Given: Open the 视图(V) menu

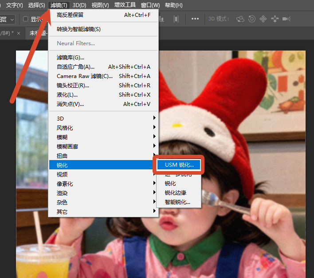Looking at the screenshot, I should [100, 5].
